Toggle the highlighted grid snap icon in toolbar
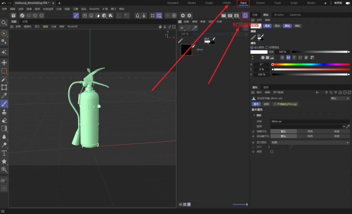 point(159,16)
